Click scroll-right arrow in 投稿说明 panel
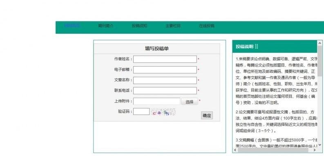324x156 pixels. coord(315,150)
